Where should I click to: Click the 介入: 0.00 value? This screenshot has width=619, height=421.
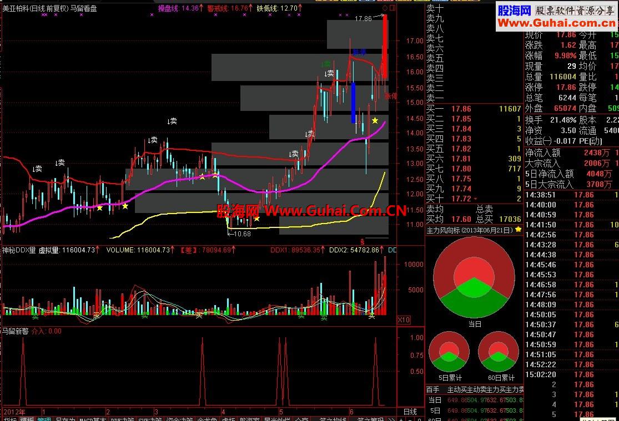click(47, 332)
